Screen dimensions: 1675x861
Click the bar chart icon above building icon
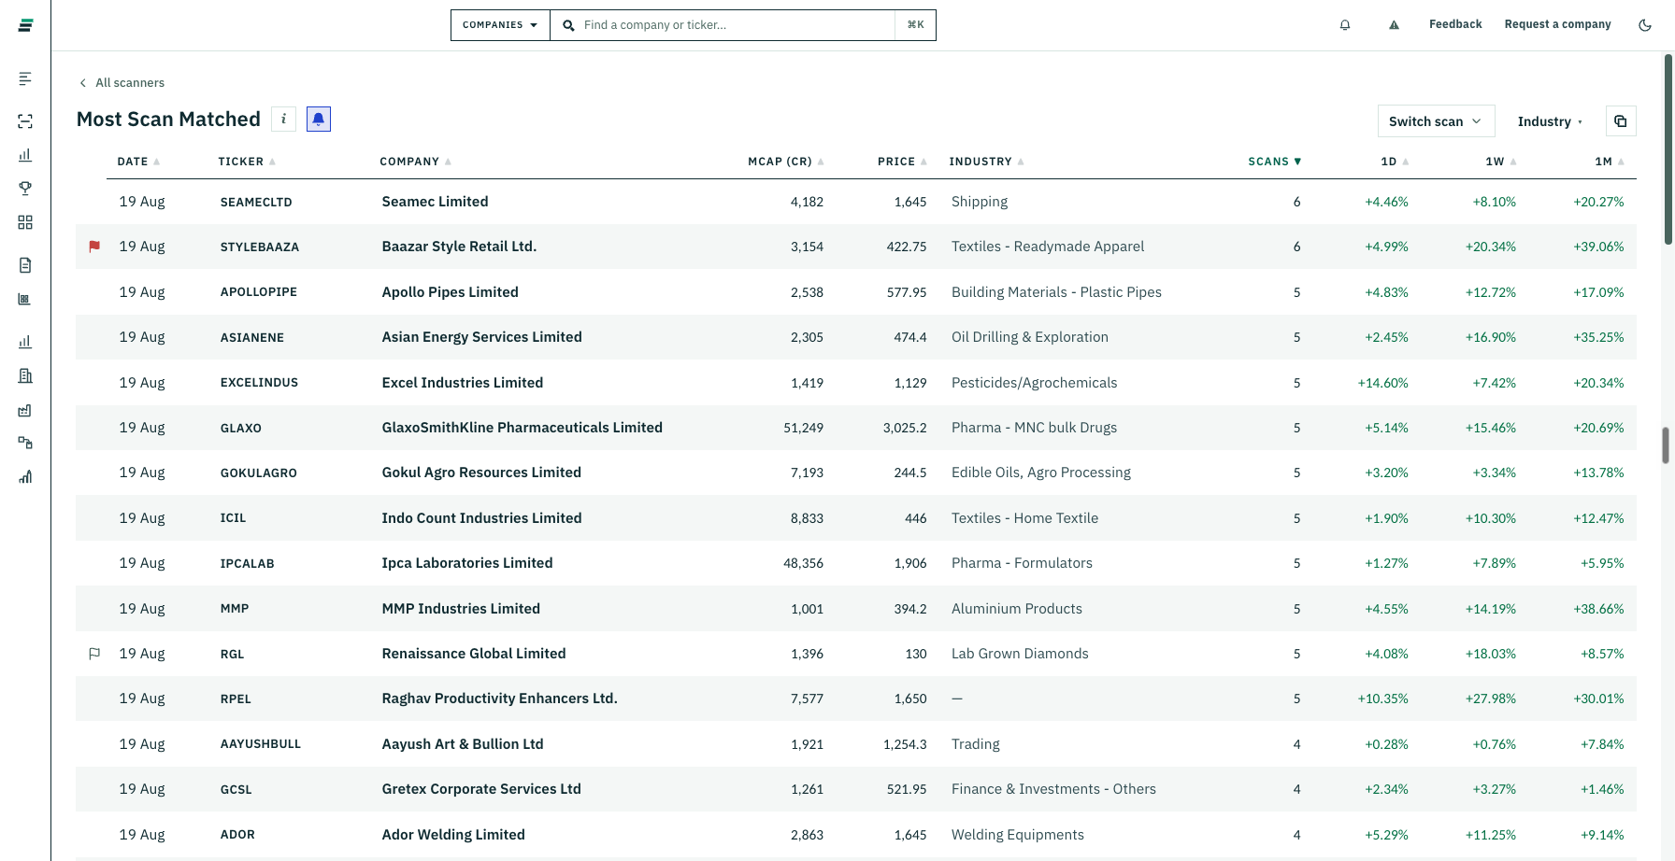[25, 342]
